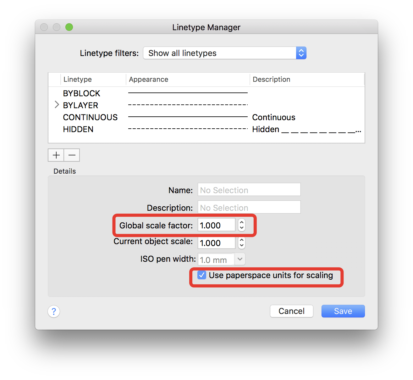The image size is (413, 380).
Task: Open the ISO pen width dropdown
Action: click(x=240, y=259)
